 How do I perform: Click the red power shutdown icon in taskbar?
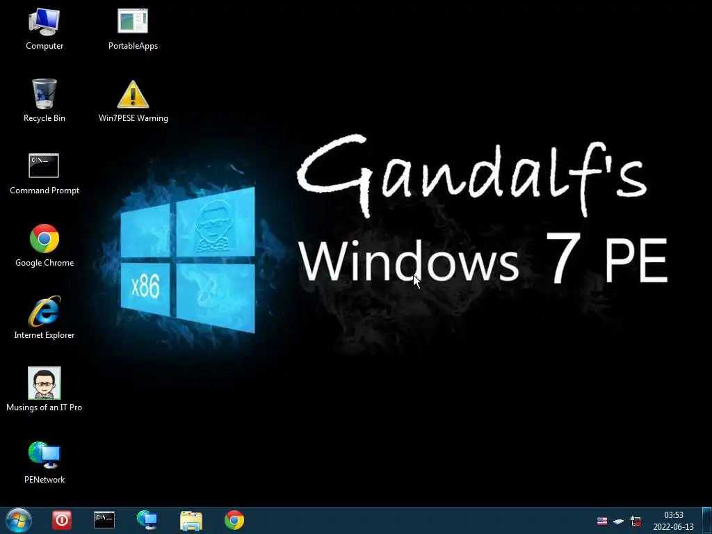62,520
